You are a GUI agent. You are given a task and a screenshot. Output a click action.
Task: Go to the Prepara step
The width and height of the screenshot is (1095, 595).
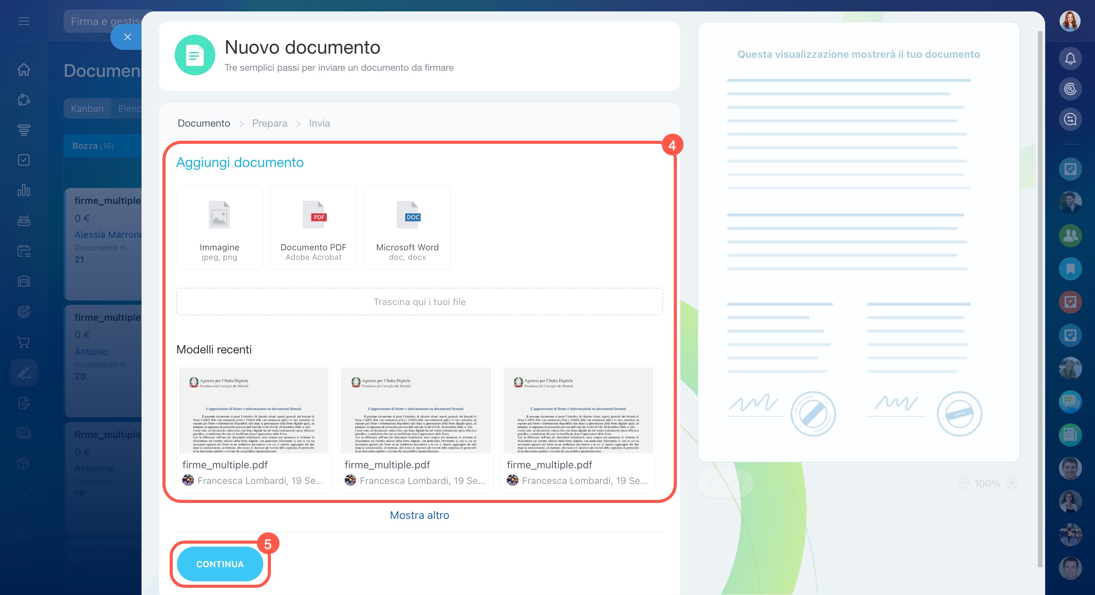point(269,123)
